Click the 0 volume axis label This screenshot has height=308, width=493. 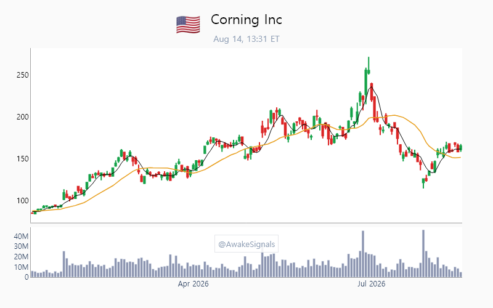(x=26, y=277)
